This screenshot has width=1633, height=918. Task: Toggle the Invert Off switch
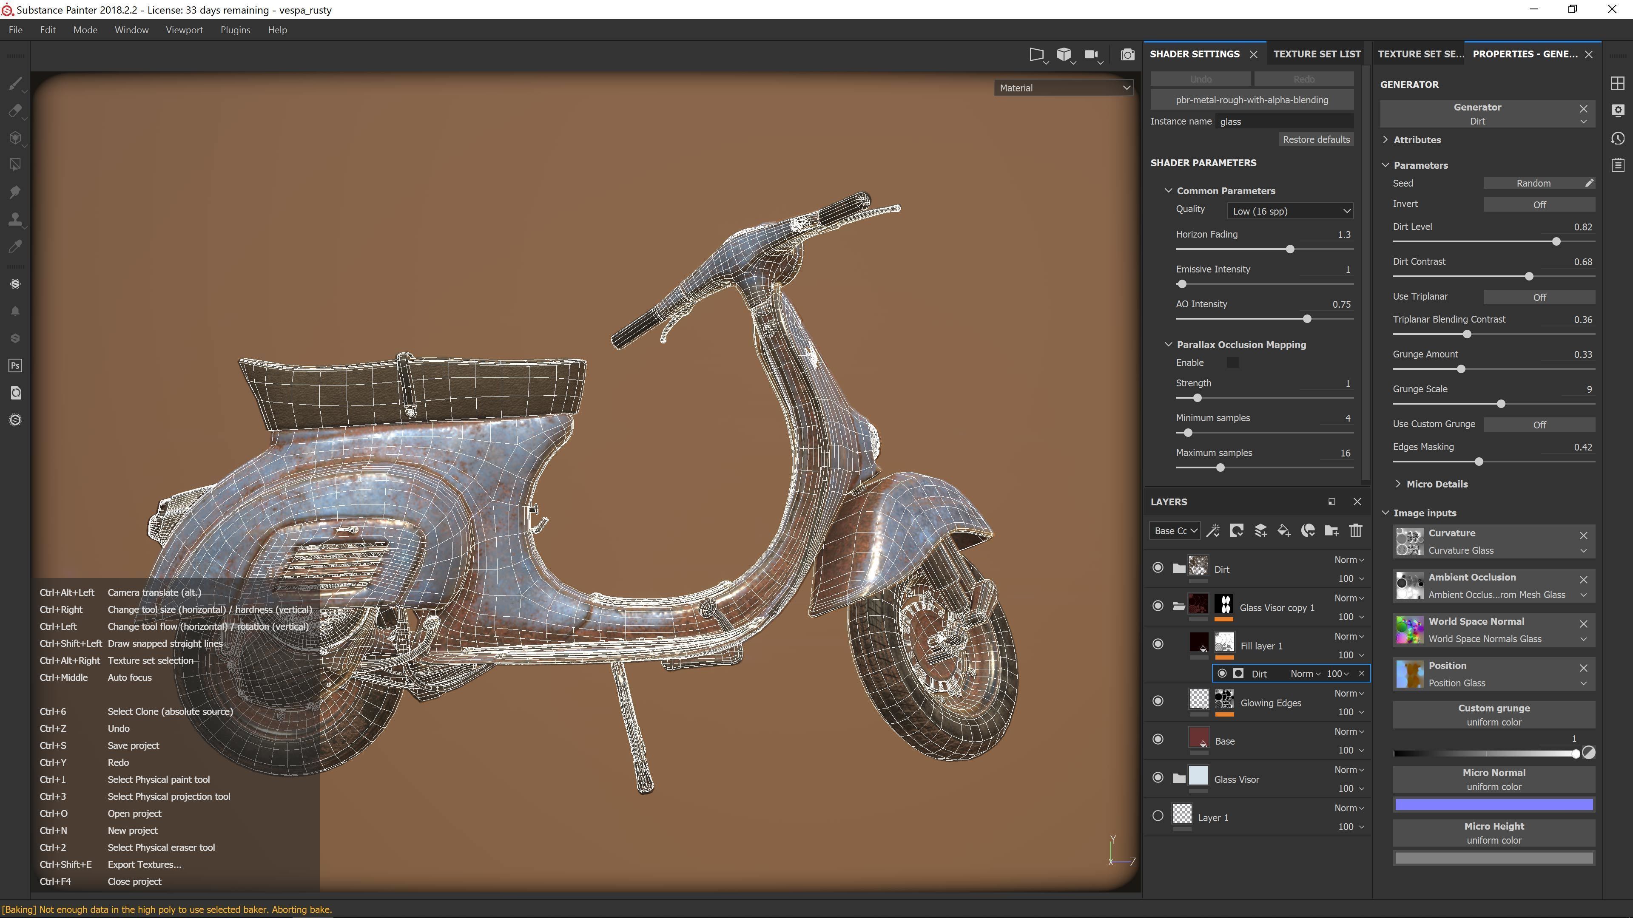tap(1539, 204)
